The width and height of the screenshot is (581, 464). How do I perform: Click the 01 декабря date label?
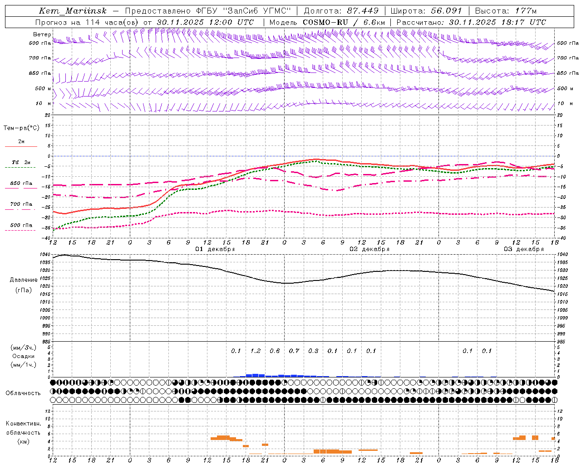pyautogui.click(x=215, y=249)
